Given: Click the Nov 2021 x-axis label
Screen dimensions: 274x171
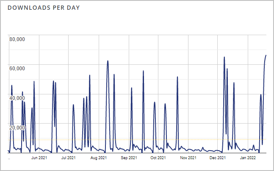Looking at the screenshot, I should click(x=188, y=158).
